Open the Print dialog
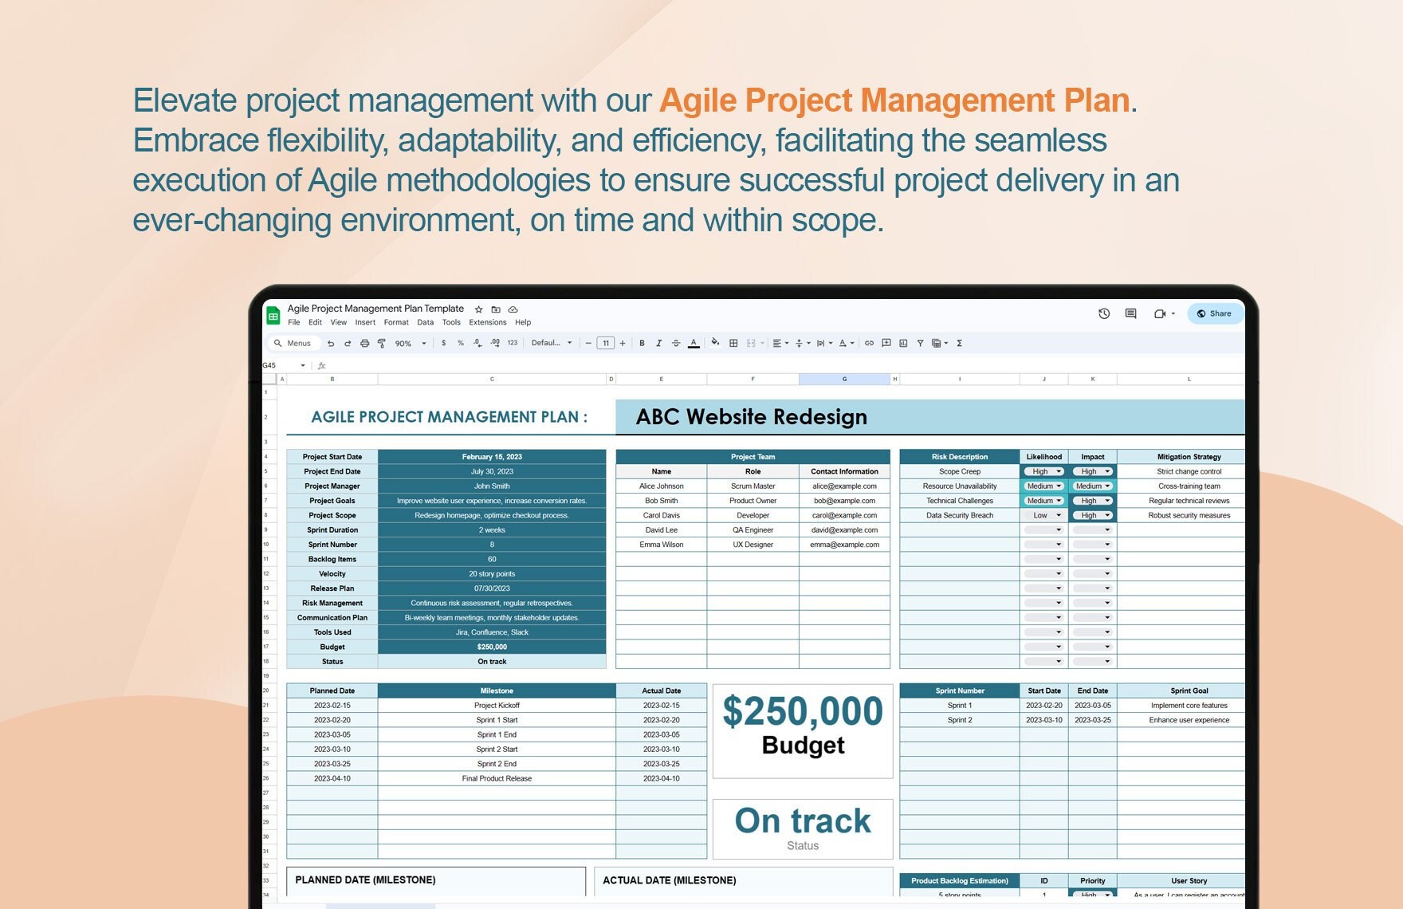 pos(364,342)
